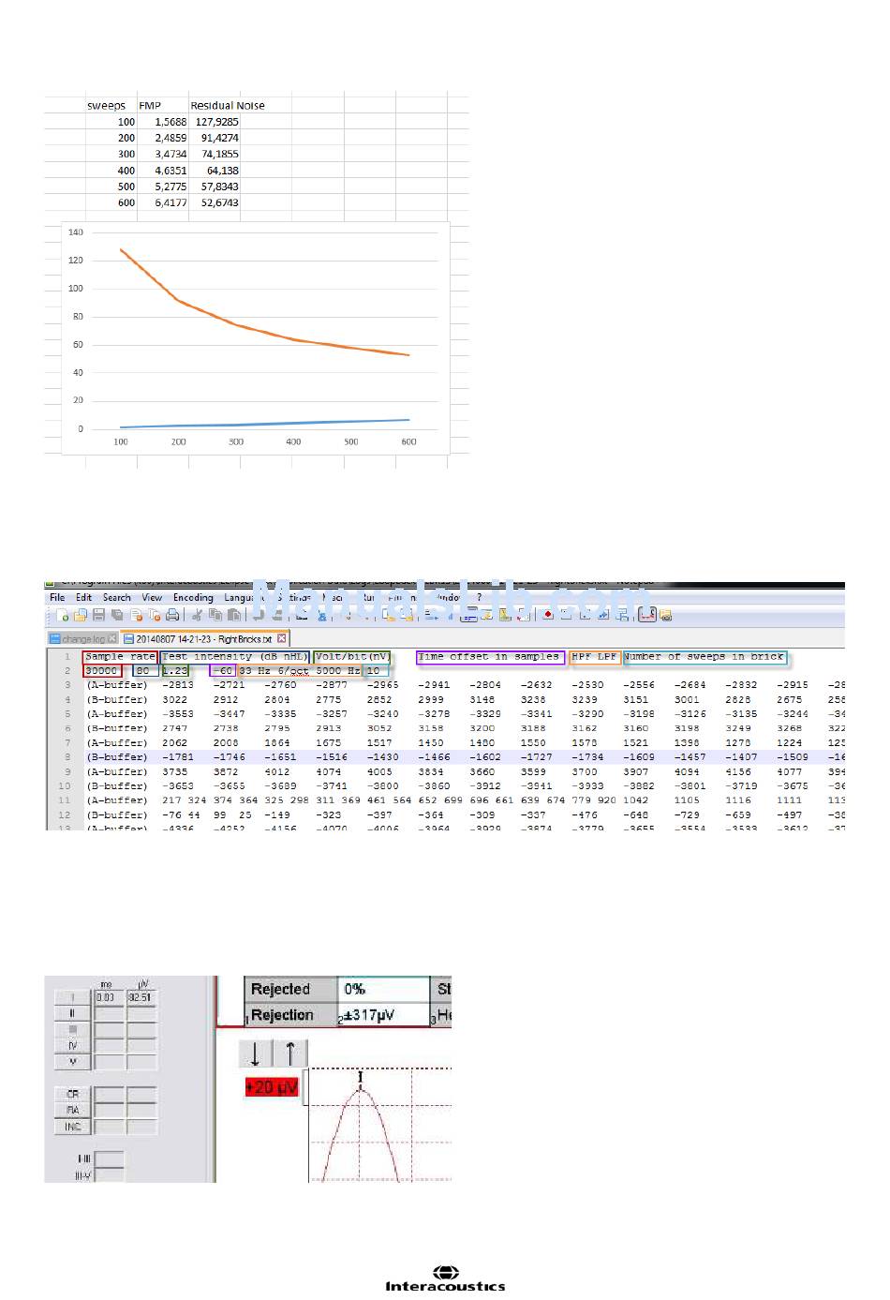Click the Cut scissors icon

198,616
